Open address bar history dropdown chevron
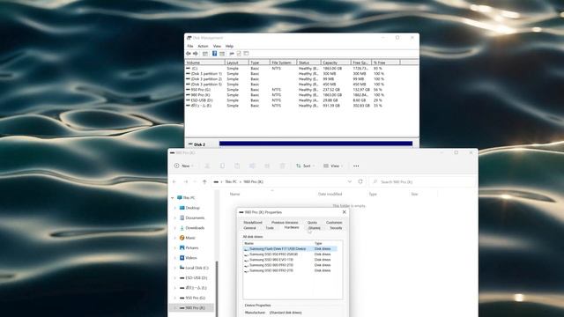 click(x=350, y=182)
